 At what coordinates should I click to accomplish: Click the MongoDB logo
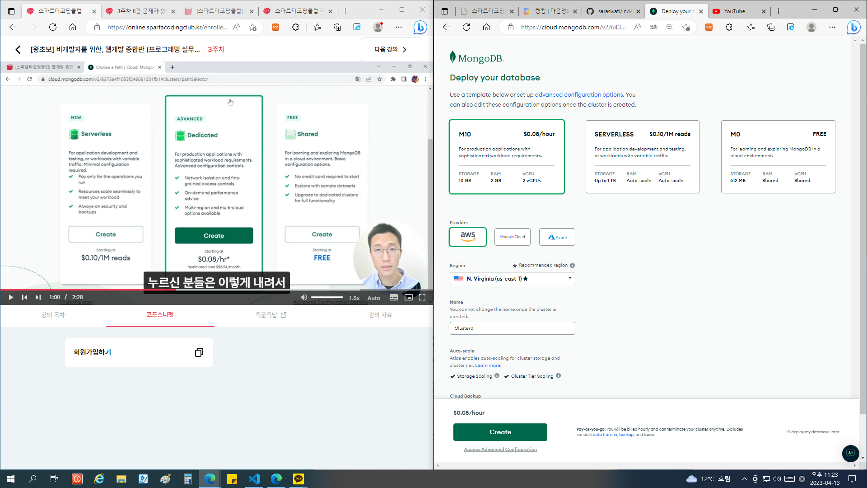(x=476, y=58)
